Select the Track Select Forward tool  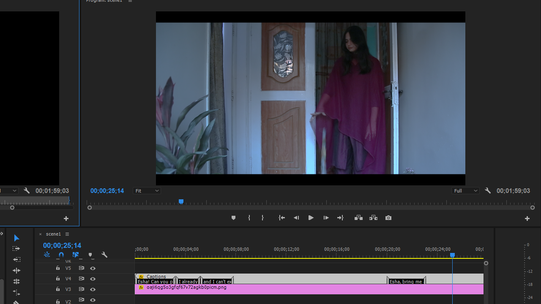point(16,249)
